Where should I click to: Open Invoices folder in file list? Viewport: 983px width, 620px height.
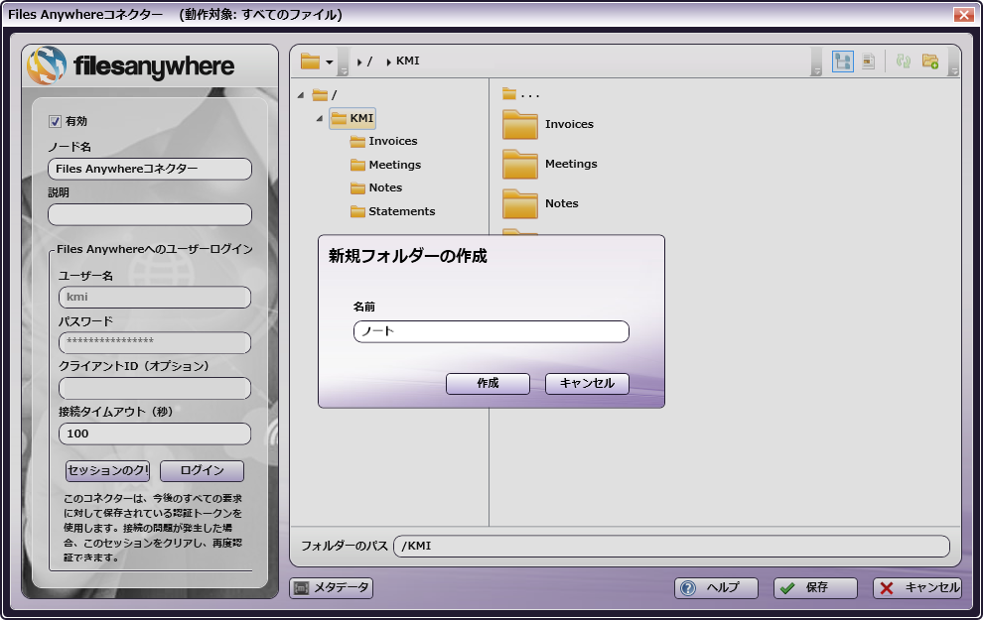coord(548,125)
